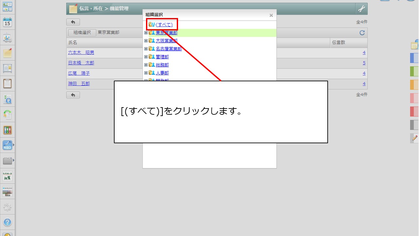Open the 六本木 昭男 name link
Image resolution: width=419 pixels, height=236 pixels.
coord(81,52)
